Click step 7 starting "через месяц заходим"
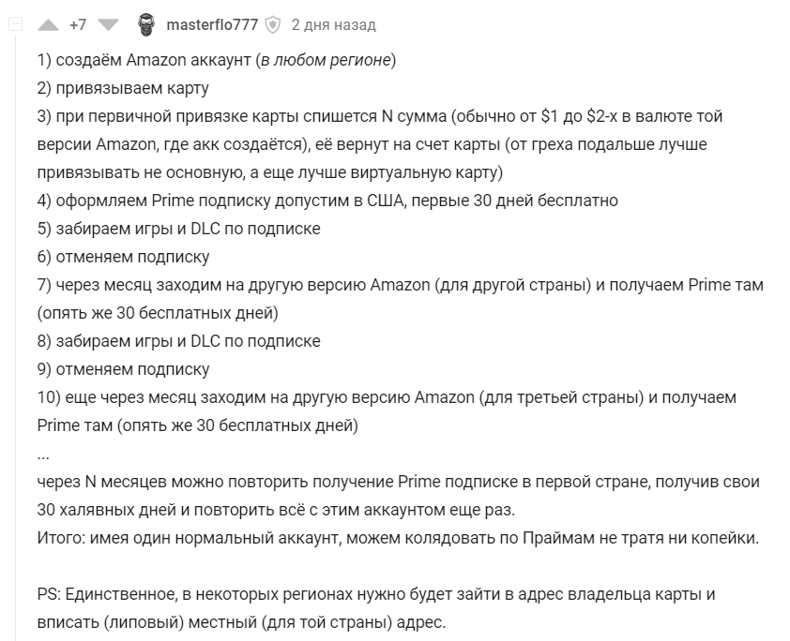This screenshot has height=641, width=790. pos(401,299)
